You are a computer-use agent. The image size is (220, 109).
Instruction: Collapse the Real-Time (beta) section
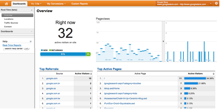(32, 10)
